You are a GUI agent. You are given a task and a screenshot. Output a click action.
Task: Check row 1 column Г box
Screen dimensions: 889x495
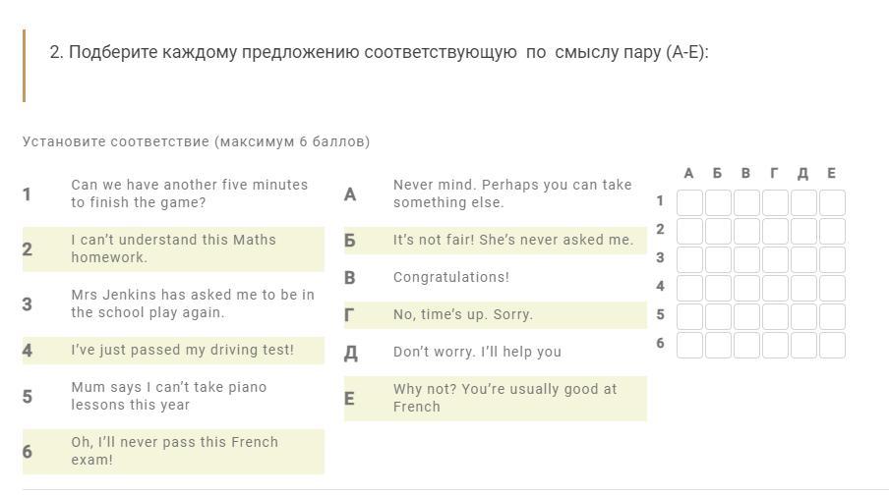pyautogui.click(x=775, y=202)
